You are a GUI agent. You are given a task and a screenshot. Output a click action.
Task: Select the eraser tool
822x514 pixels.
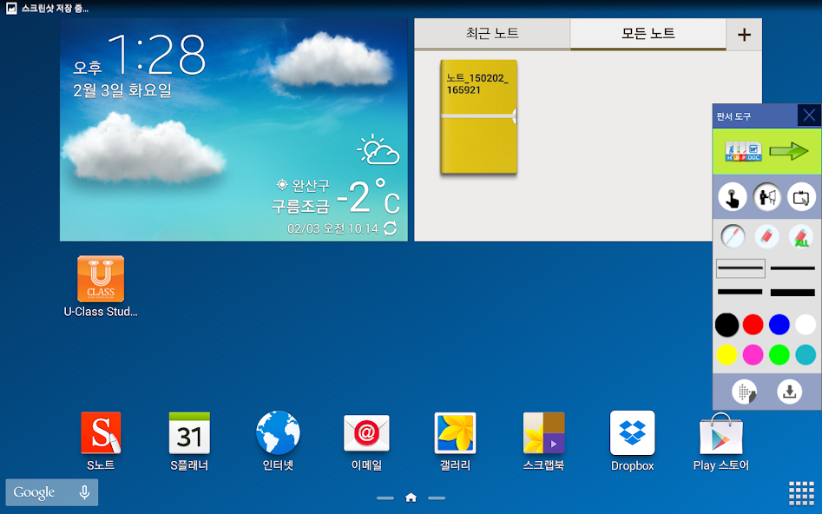pos(767,236)
